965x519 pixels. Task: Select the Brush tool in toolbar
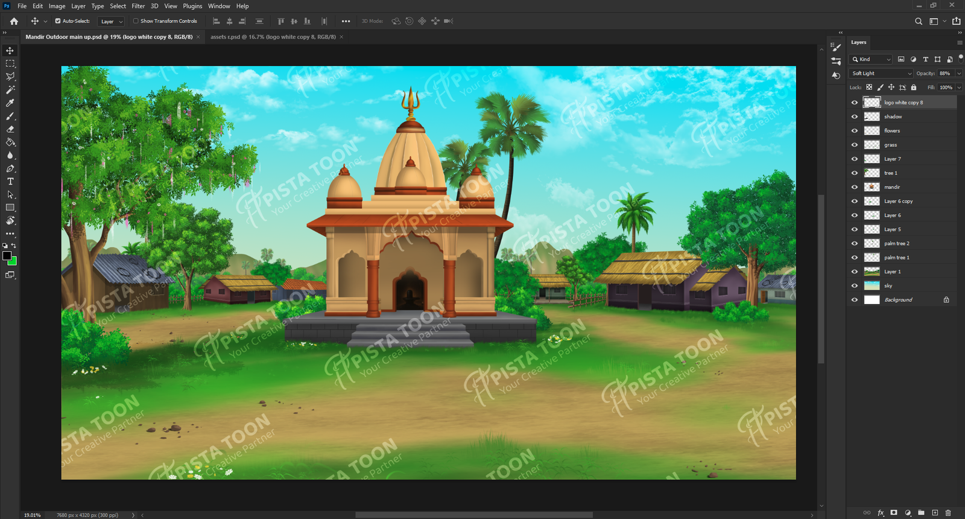coord(10,116)
